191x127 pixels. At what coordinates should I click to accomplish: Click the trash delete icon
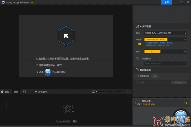[x=127, y=92]
